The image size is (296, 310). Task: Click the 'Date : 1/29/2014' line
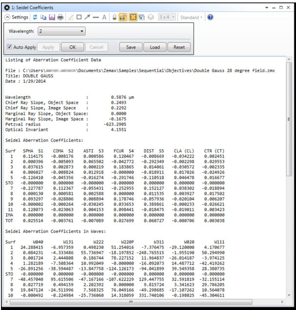25,81
